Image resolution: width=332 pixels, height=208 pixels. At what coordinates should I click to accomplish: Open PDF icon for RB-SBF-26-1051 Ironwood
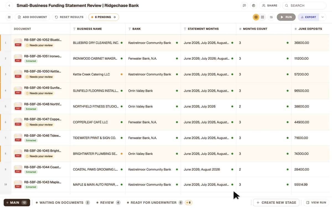(18, 59)
